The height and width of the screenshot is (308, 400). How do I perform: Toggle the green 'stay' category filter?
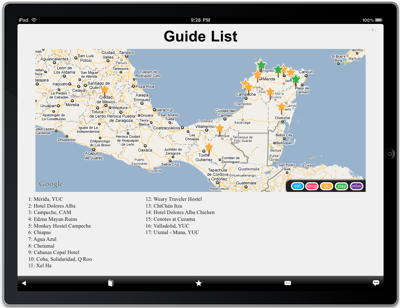(x=342, y=186)
